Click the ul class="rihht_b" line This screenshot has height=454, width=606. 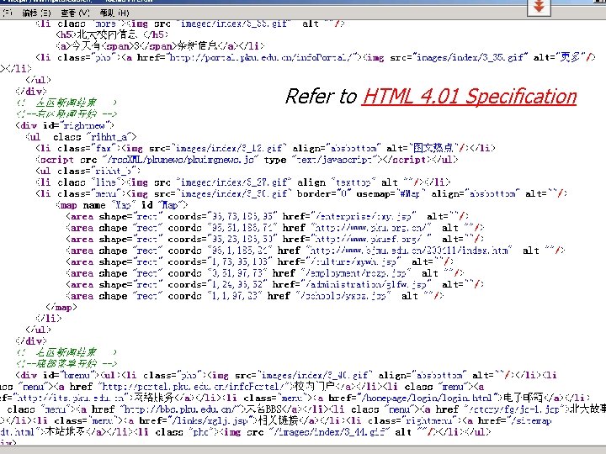click(88, 171)
